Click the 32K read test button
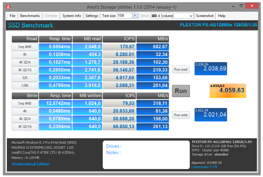 click(25, 77)
